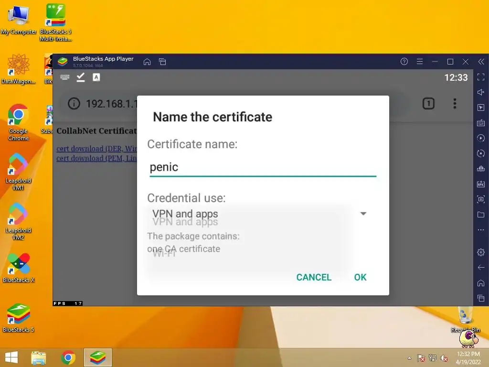Open DataWagon desktop shortcut

point(18,69)
